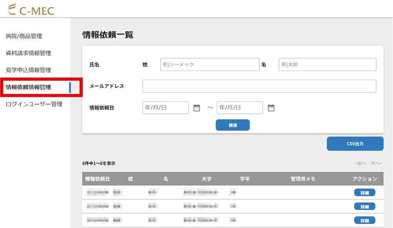Click the 名 column header in table
The height and width of the screenshot is (228, 393).
tap(166, 179)
